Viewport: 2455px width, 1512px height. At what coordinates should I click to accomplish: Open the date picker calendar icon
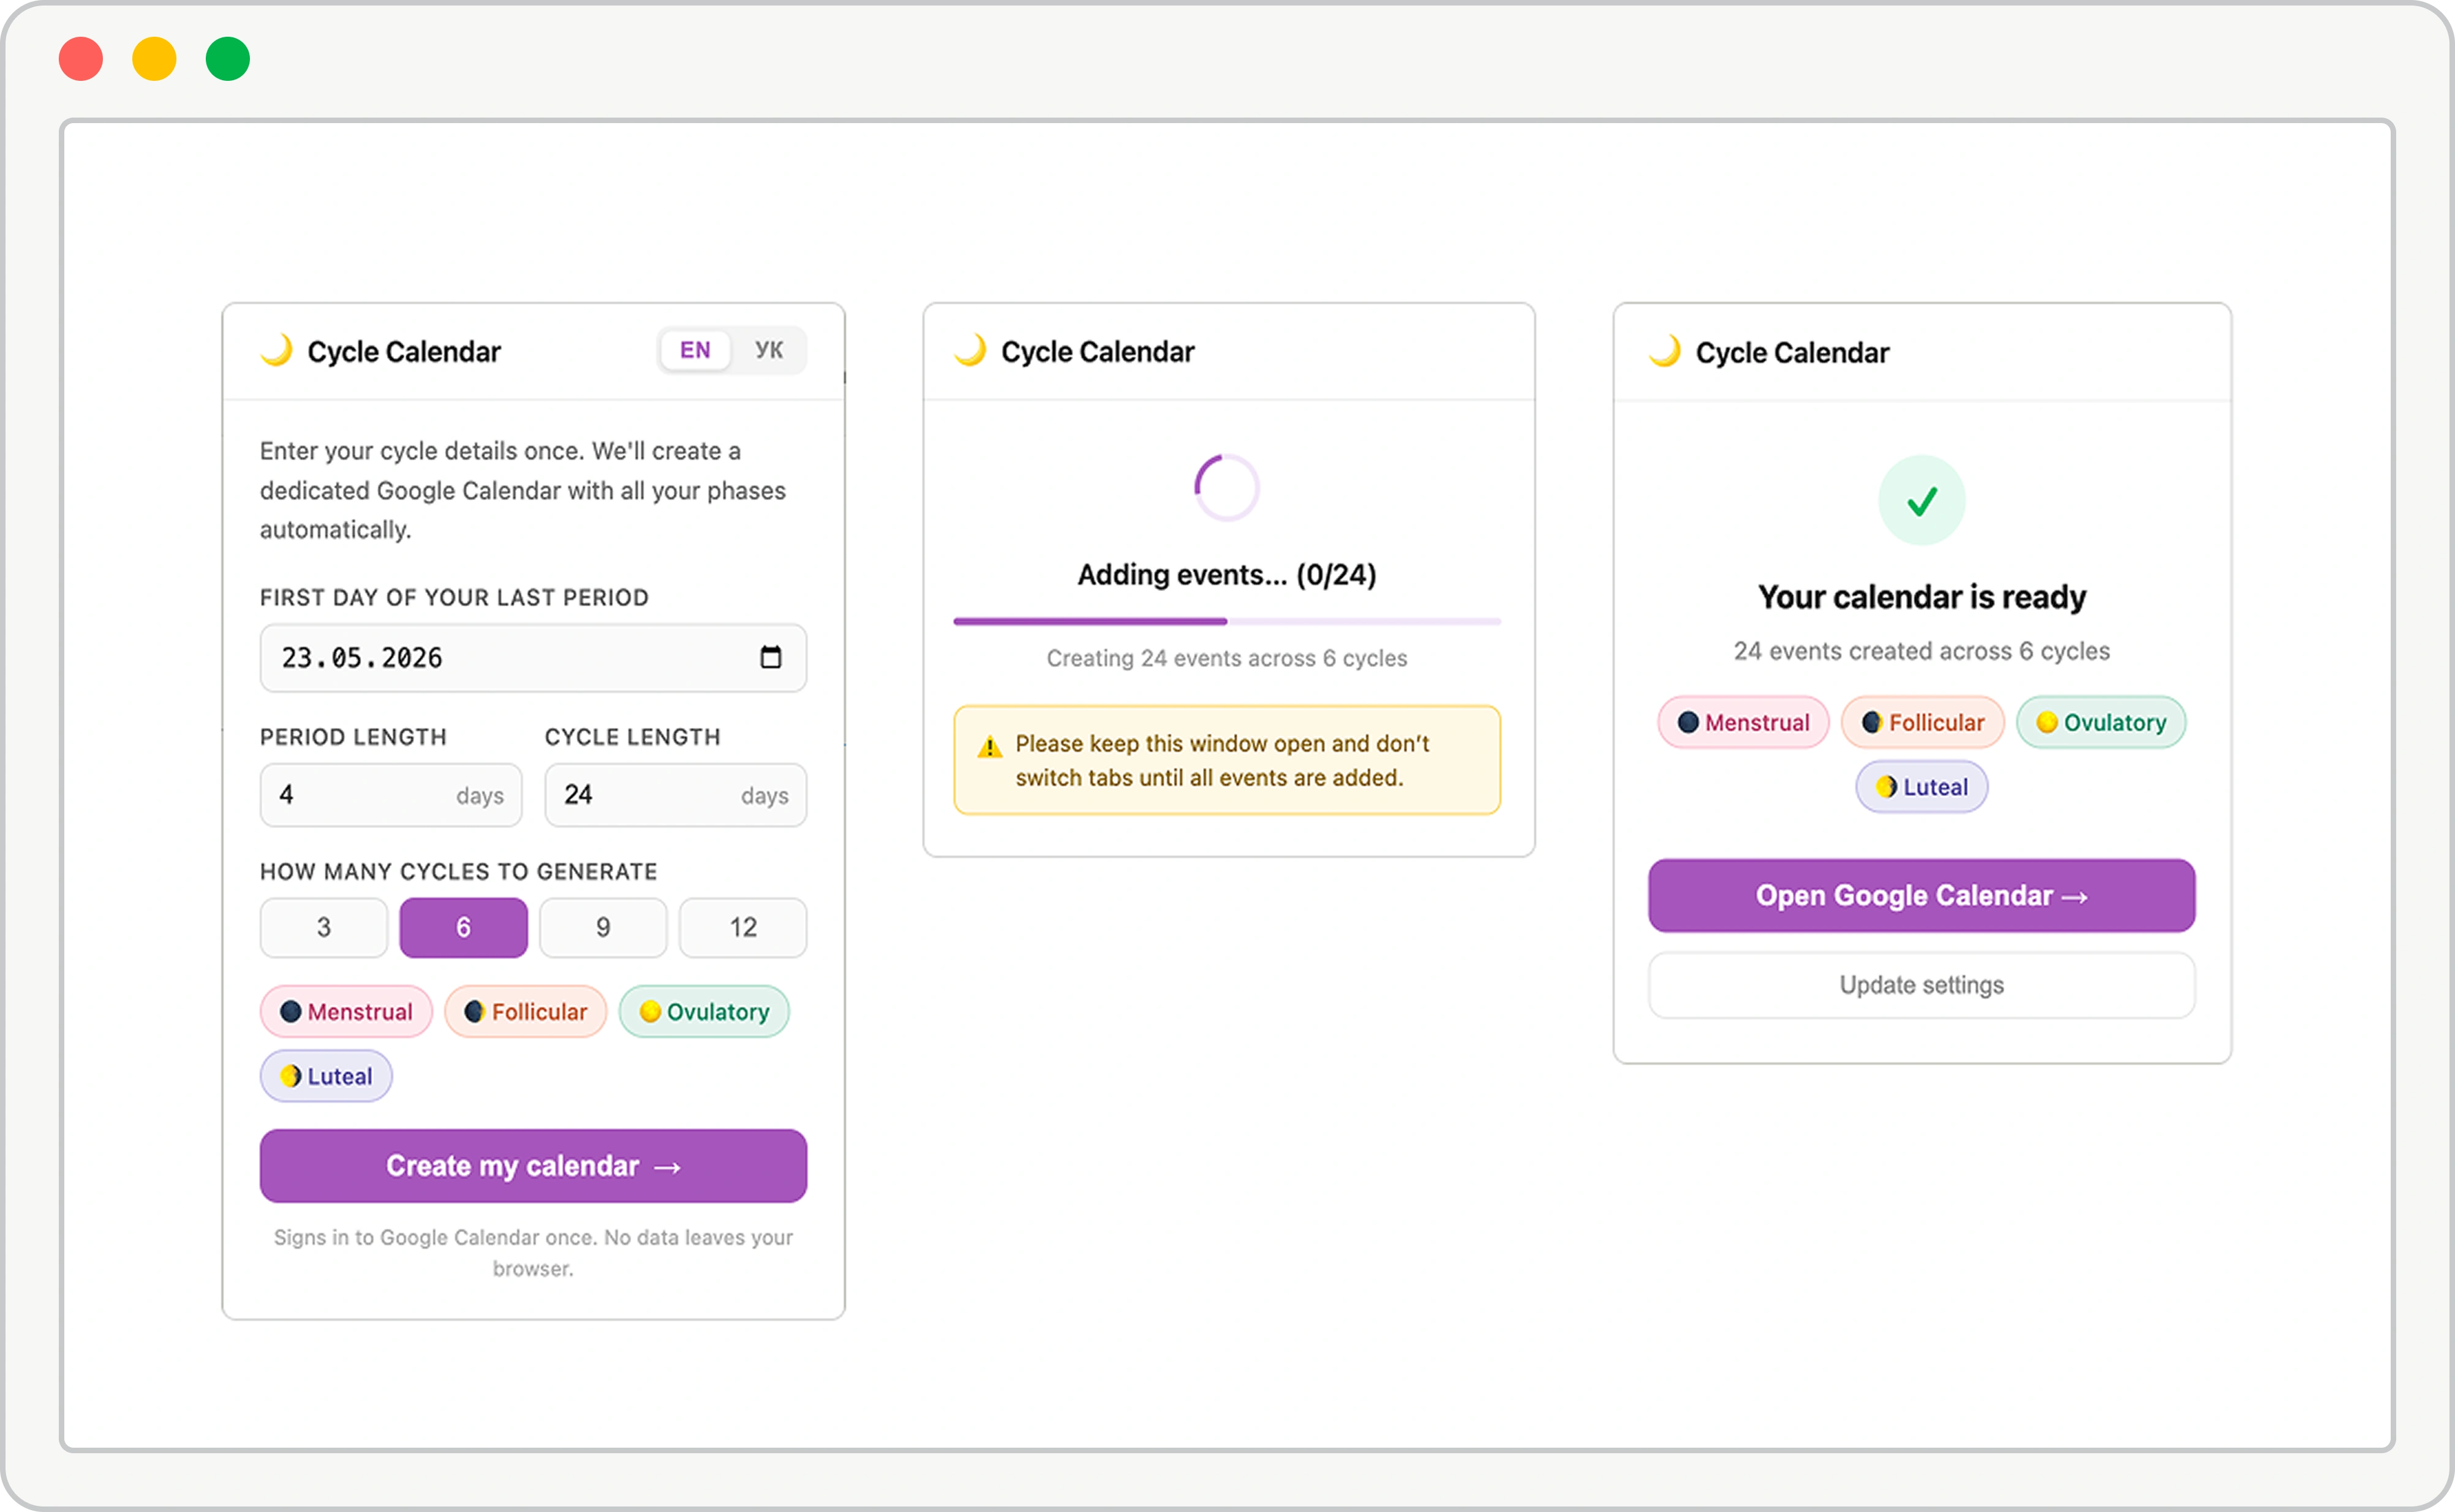(x=771, y=657)
